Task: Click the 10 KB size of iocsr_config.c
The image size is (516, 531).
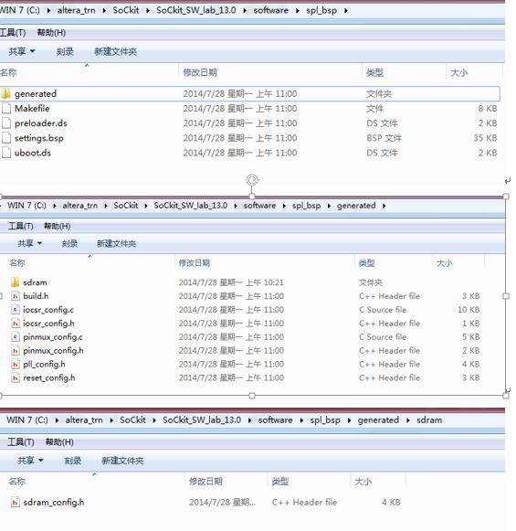Action: point(469,310)
